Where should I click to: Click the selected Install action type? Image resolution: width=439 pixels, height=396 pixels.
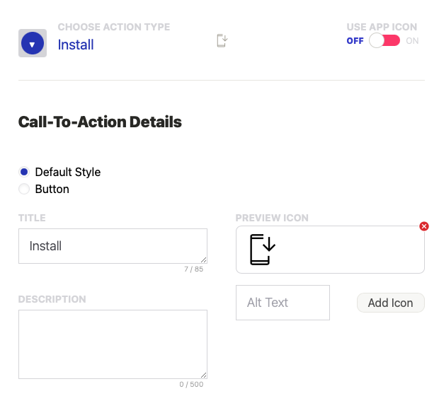point(76,45)
